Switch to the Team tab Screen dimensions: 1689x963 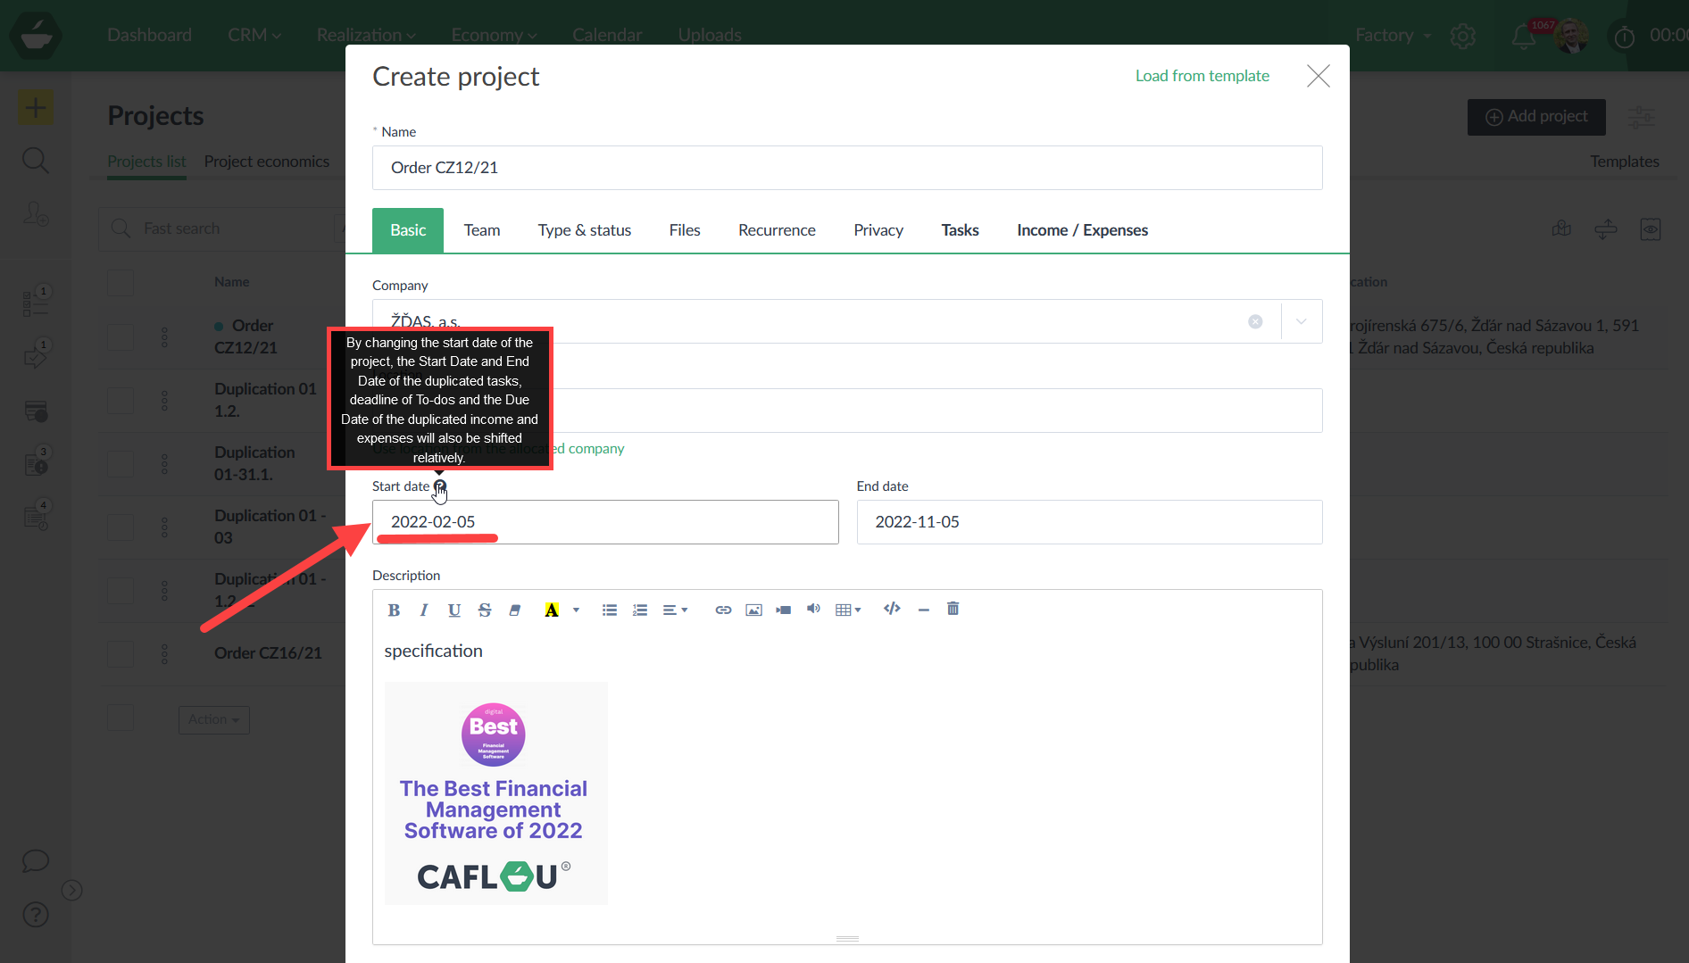point(482,230)
